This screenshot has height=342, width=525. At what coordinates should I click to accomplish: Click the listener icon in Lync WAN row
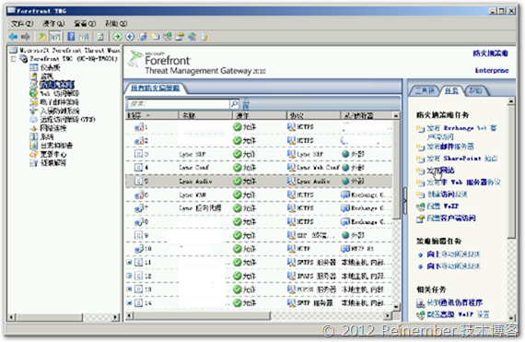pos(345,195)
